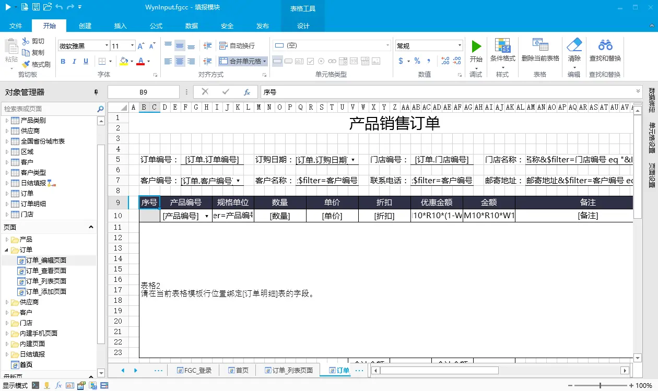Switch to the 插入 ribbon tab
The image size is (658, 391).
coord(121,26)
